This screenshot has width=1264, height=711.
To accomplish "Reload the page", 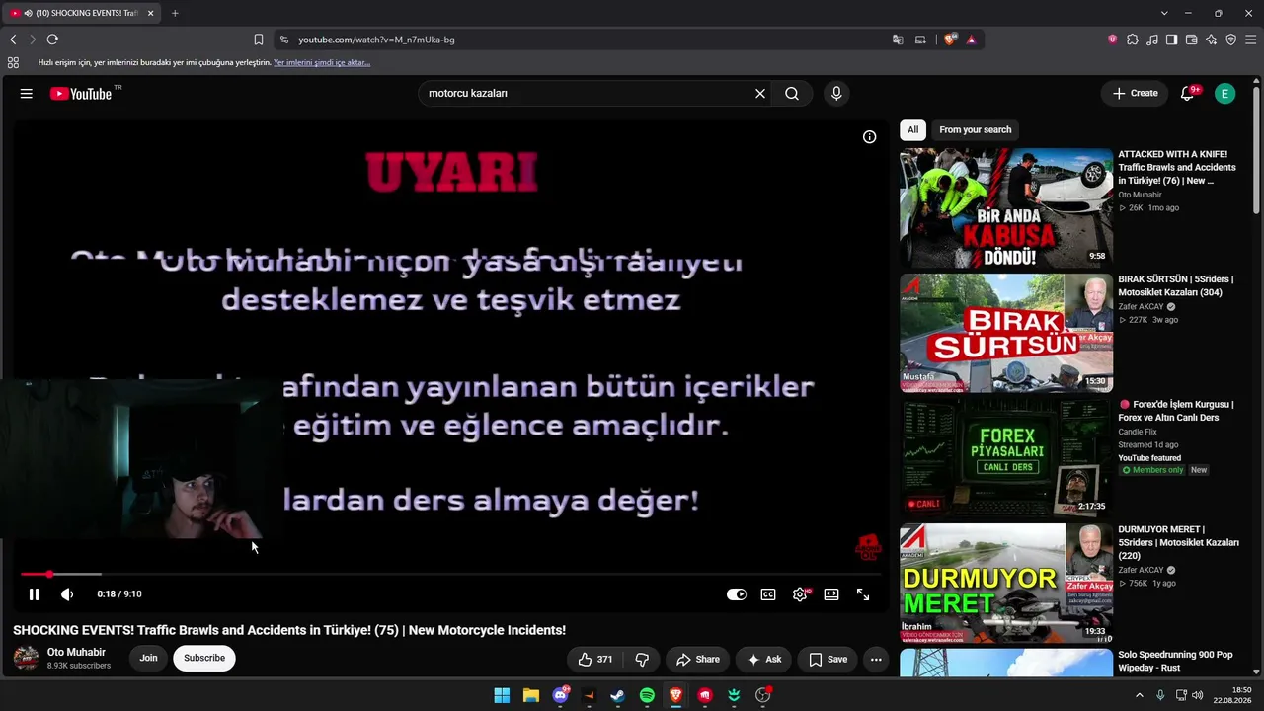I will [x=52, y=39].
